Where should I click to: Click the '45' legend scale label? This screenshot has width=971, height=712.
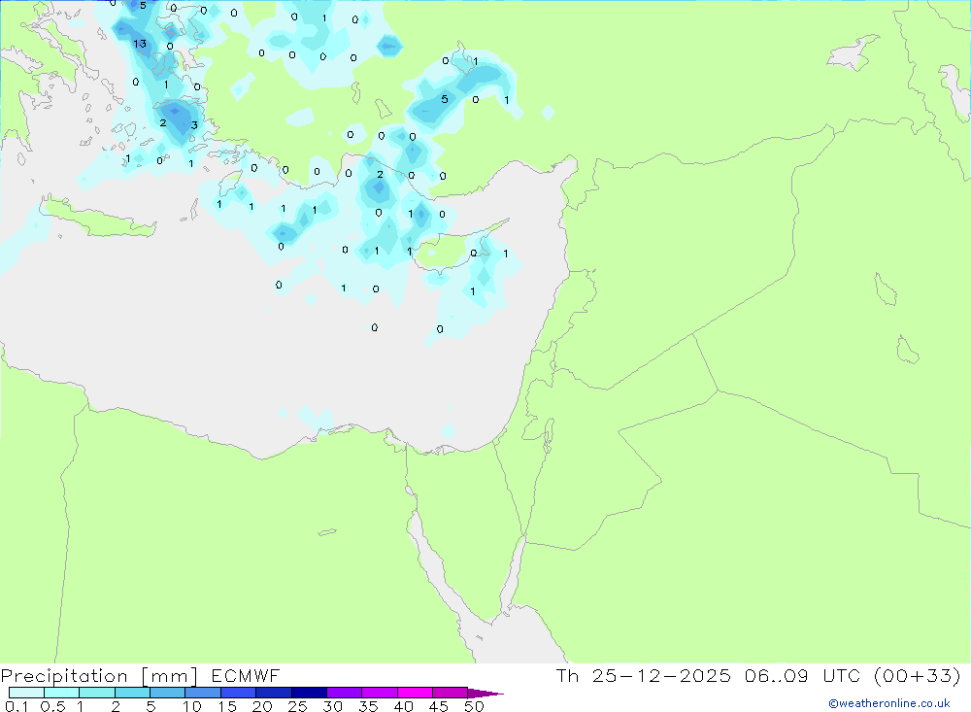coord(439,706)
